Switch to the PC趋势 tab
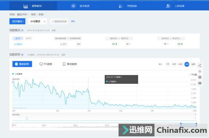The width and height of the screenshot is (209, 138). 46,64
